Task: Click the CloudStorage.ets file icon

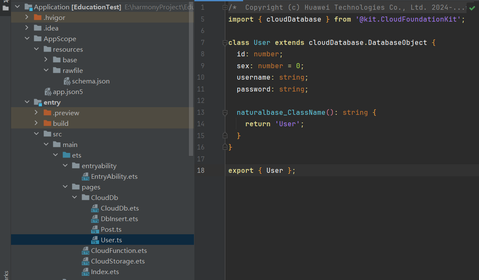Action: [x=86, y=261]
